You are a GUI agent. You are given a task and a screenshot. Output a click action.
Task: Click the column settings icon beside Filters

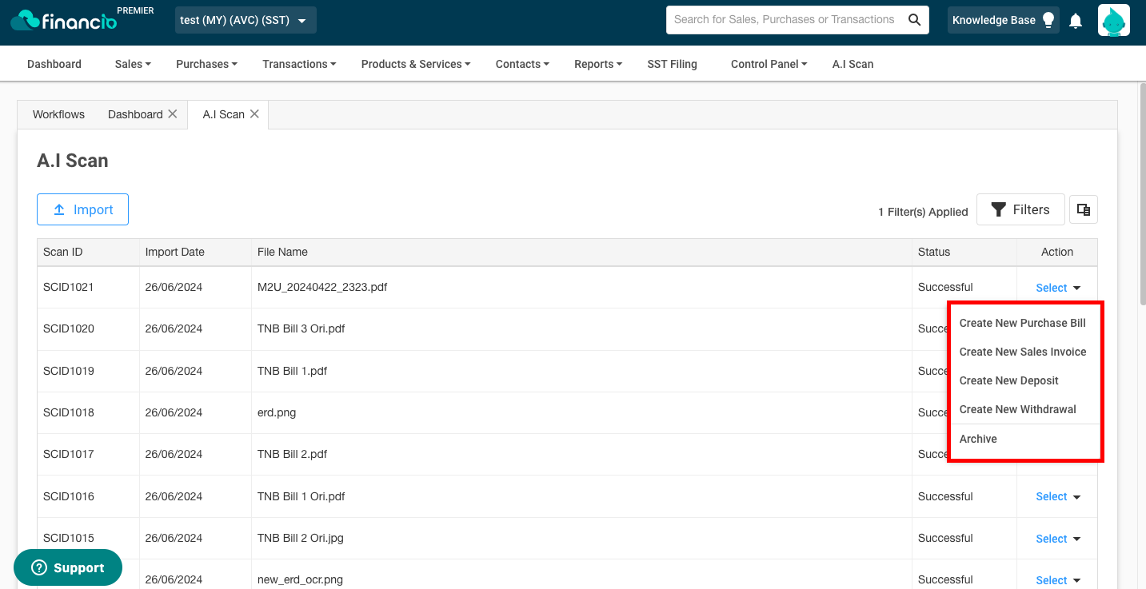[x=1084, y=209]
